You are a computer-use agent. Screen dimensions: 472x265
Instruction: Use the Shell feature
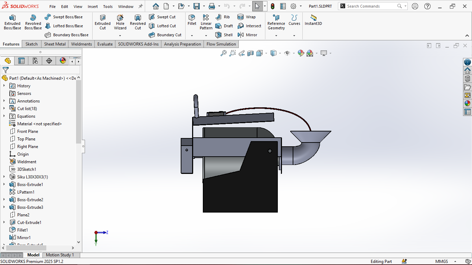point(224,35)
